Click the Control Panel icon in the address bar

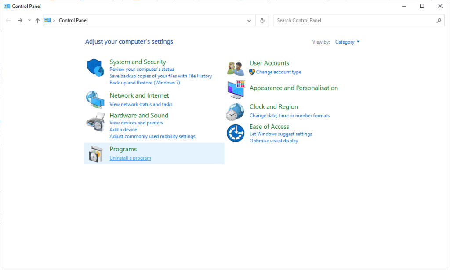tap(48, 20)
